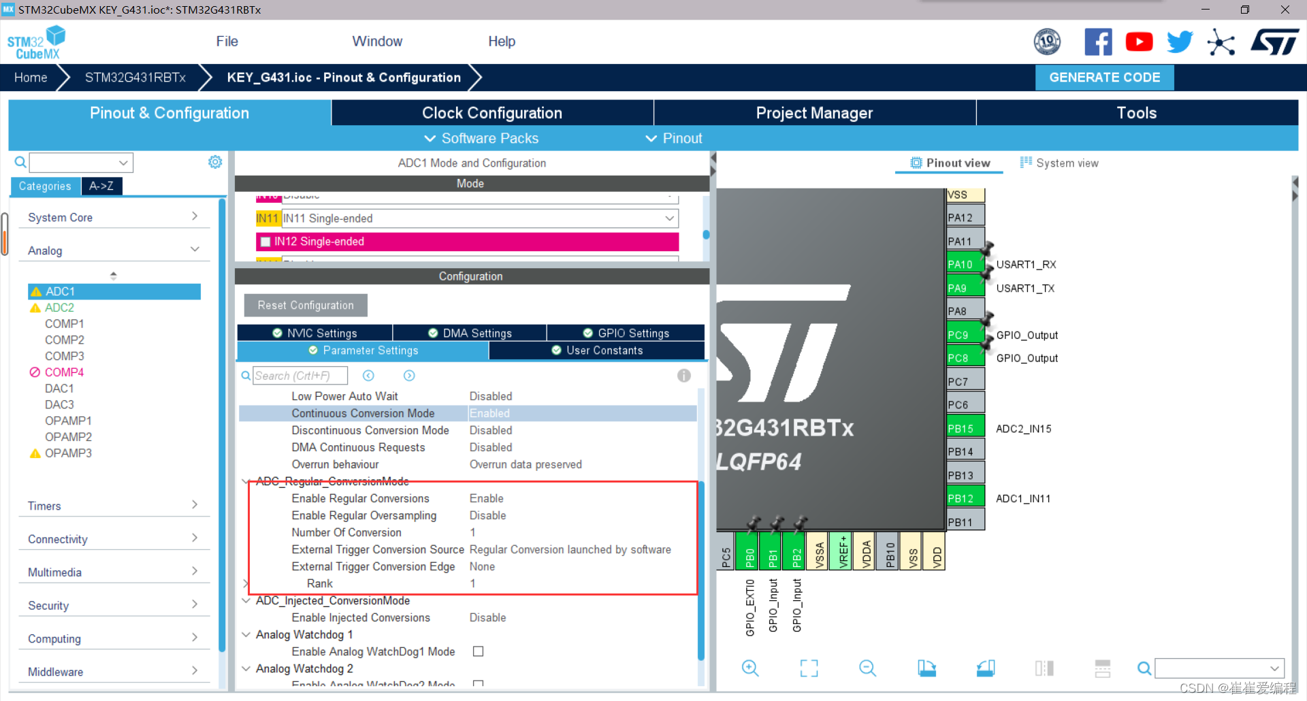The height and width of the screenshot is (701, 1307).
Task: Click the parameter search magnifier icon
Action: tap(246, 376)
